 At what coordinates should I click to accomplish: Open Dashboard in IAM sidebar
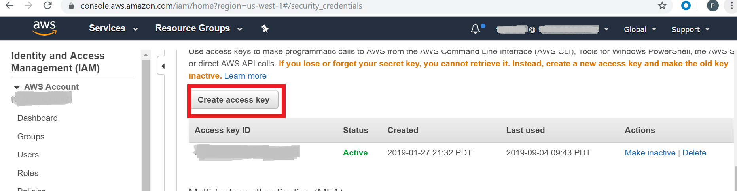38,118
